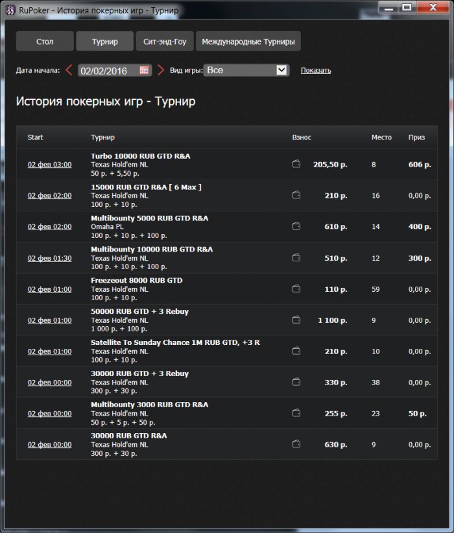This screenshot has width=454, height=533.
Task: Open the calendar date picker icon
Action: (x=144, y=70)
